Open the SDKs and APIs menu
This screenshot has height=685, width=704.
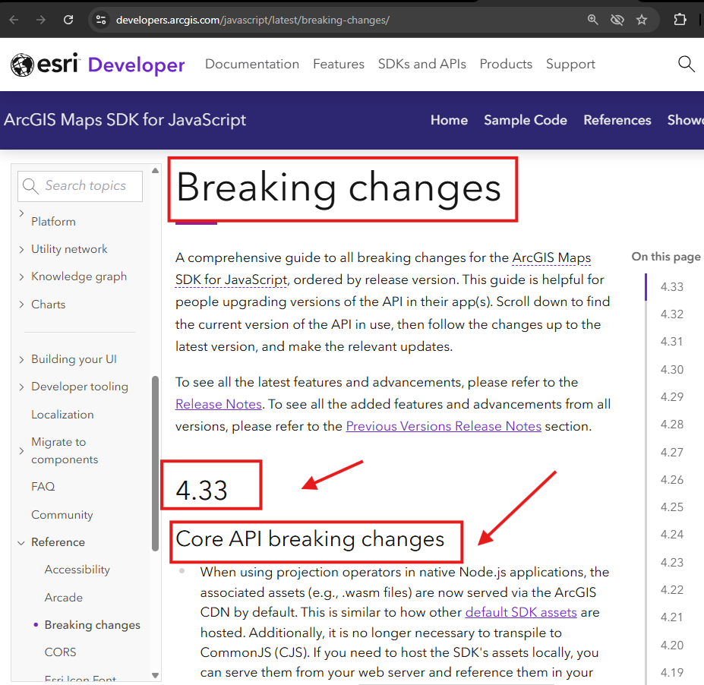coord(421,65)
